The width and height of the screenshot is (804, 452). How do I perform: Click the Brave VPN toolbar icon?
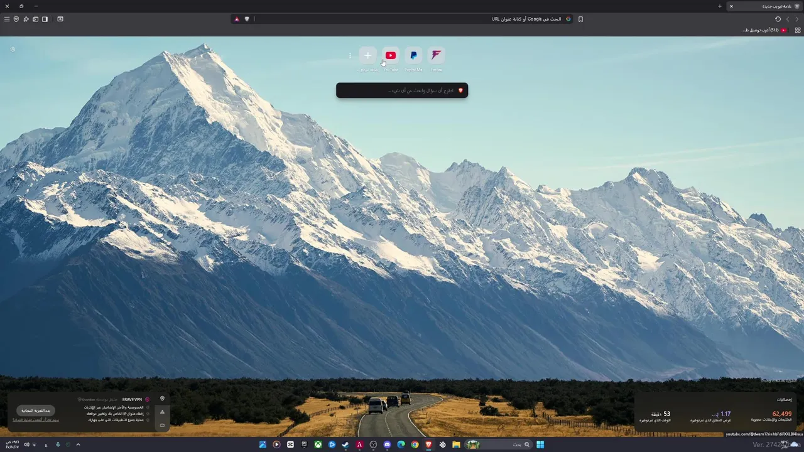click(16, 19)
